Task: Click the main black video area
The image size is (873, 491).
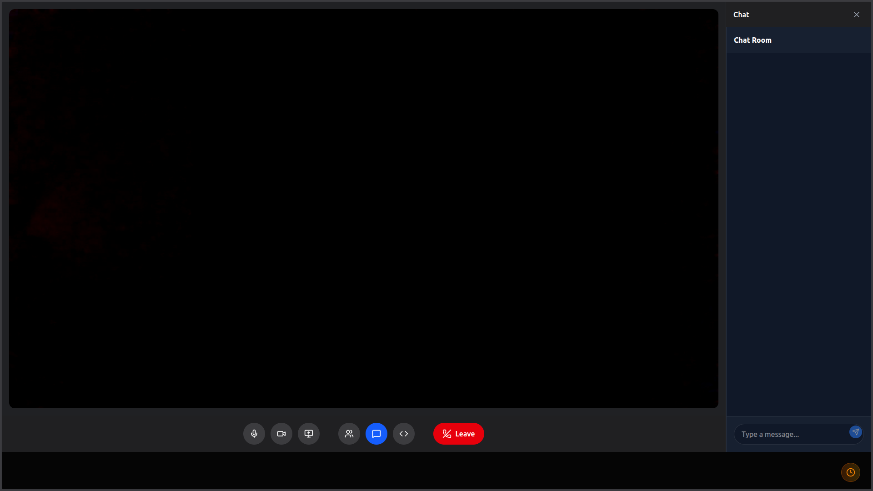Action: point(364,208)
